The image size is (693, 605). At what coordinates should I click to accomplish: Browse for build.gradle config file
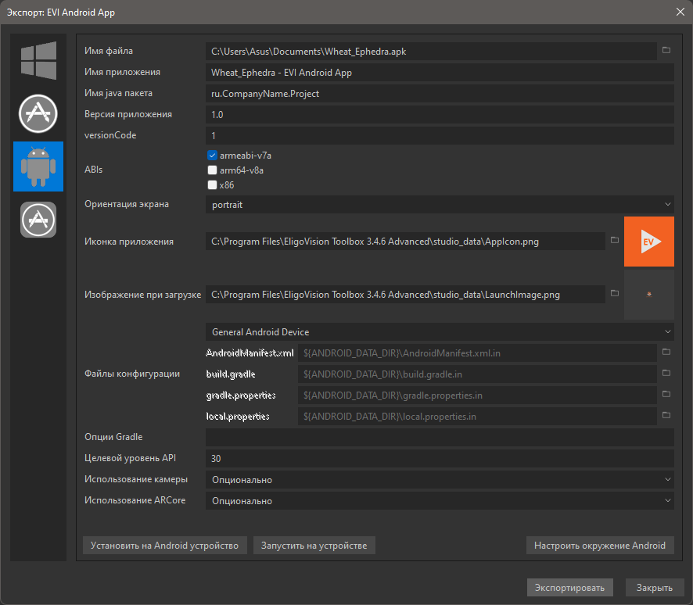pyautogui.click(x=666, y=374)
